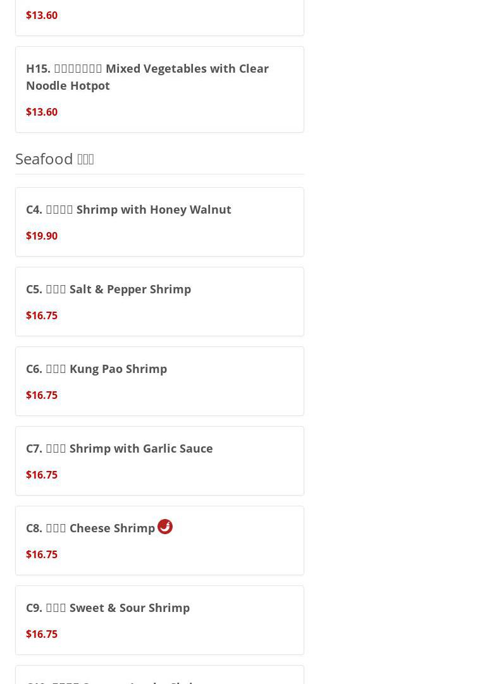
Task: Click the price under Shrimp with Garlic Sauce
Action: [x=42, y=475]
